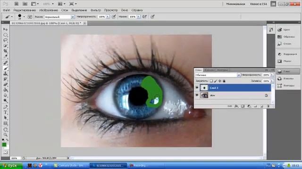Select the Path Selection tool
302x169 pixels.
coord(5,118)
